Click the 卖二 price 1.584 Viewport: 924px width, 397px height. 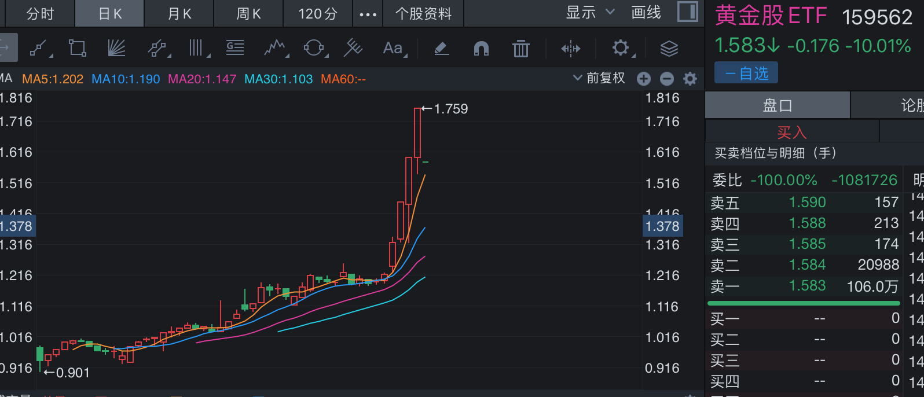(x=808, y=265)
